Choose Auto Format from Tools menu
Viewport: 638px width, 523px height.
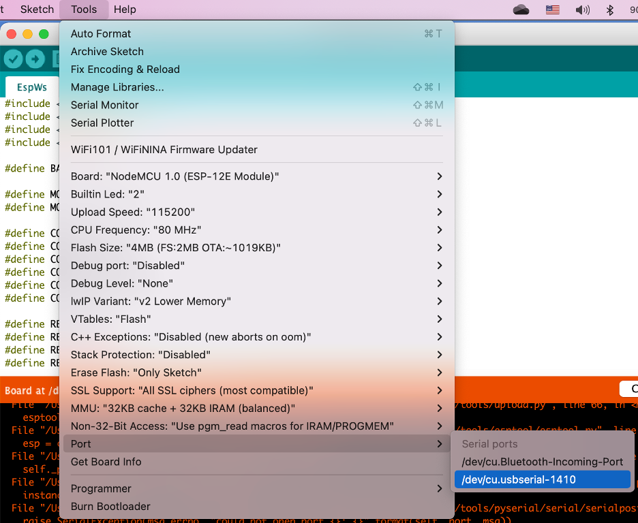click(x=101, y=33)
